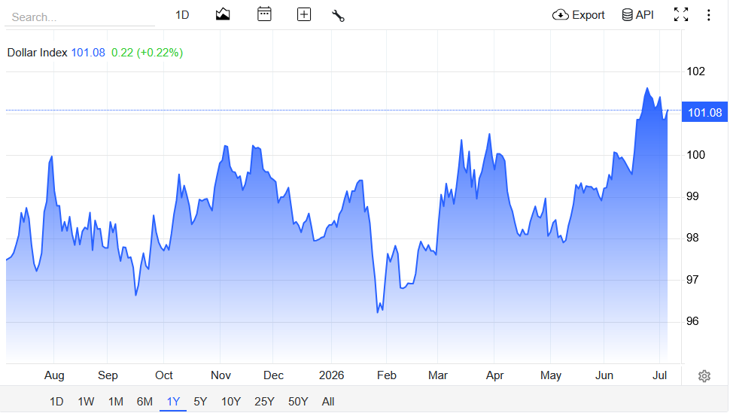Click the 100 y-axis label

tap(695, 154)
